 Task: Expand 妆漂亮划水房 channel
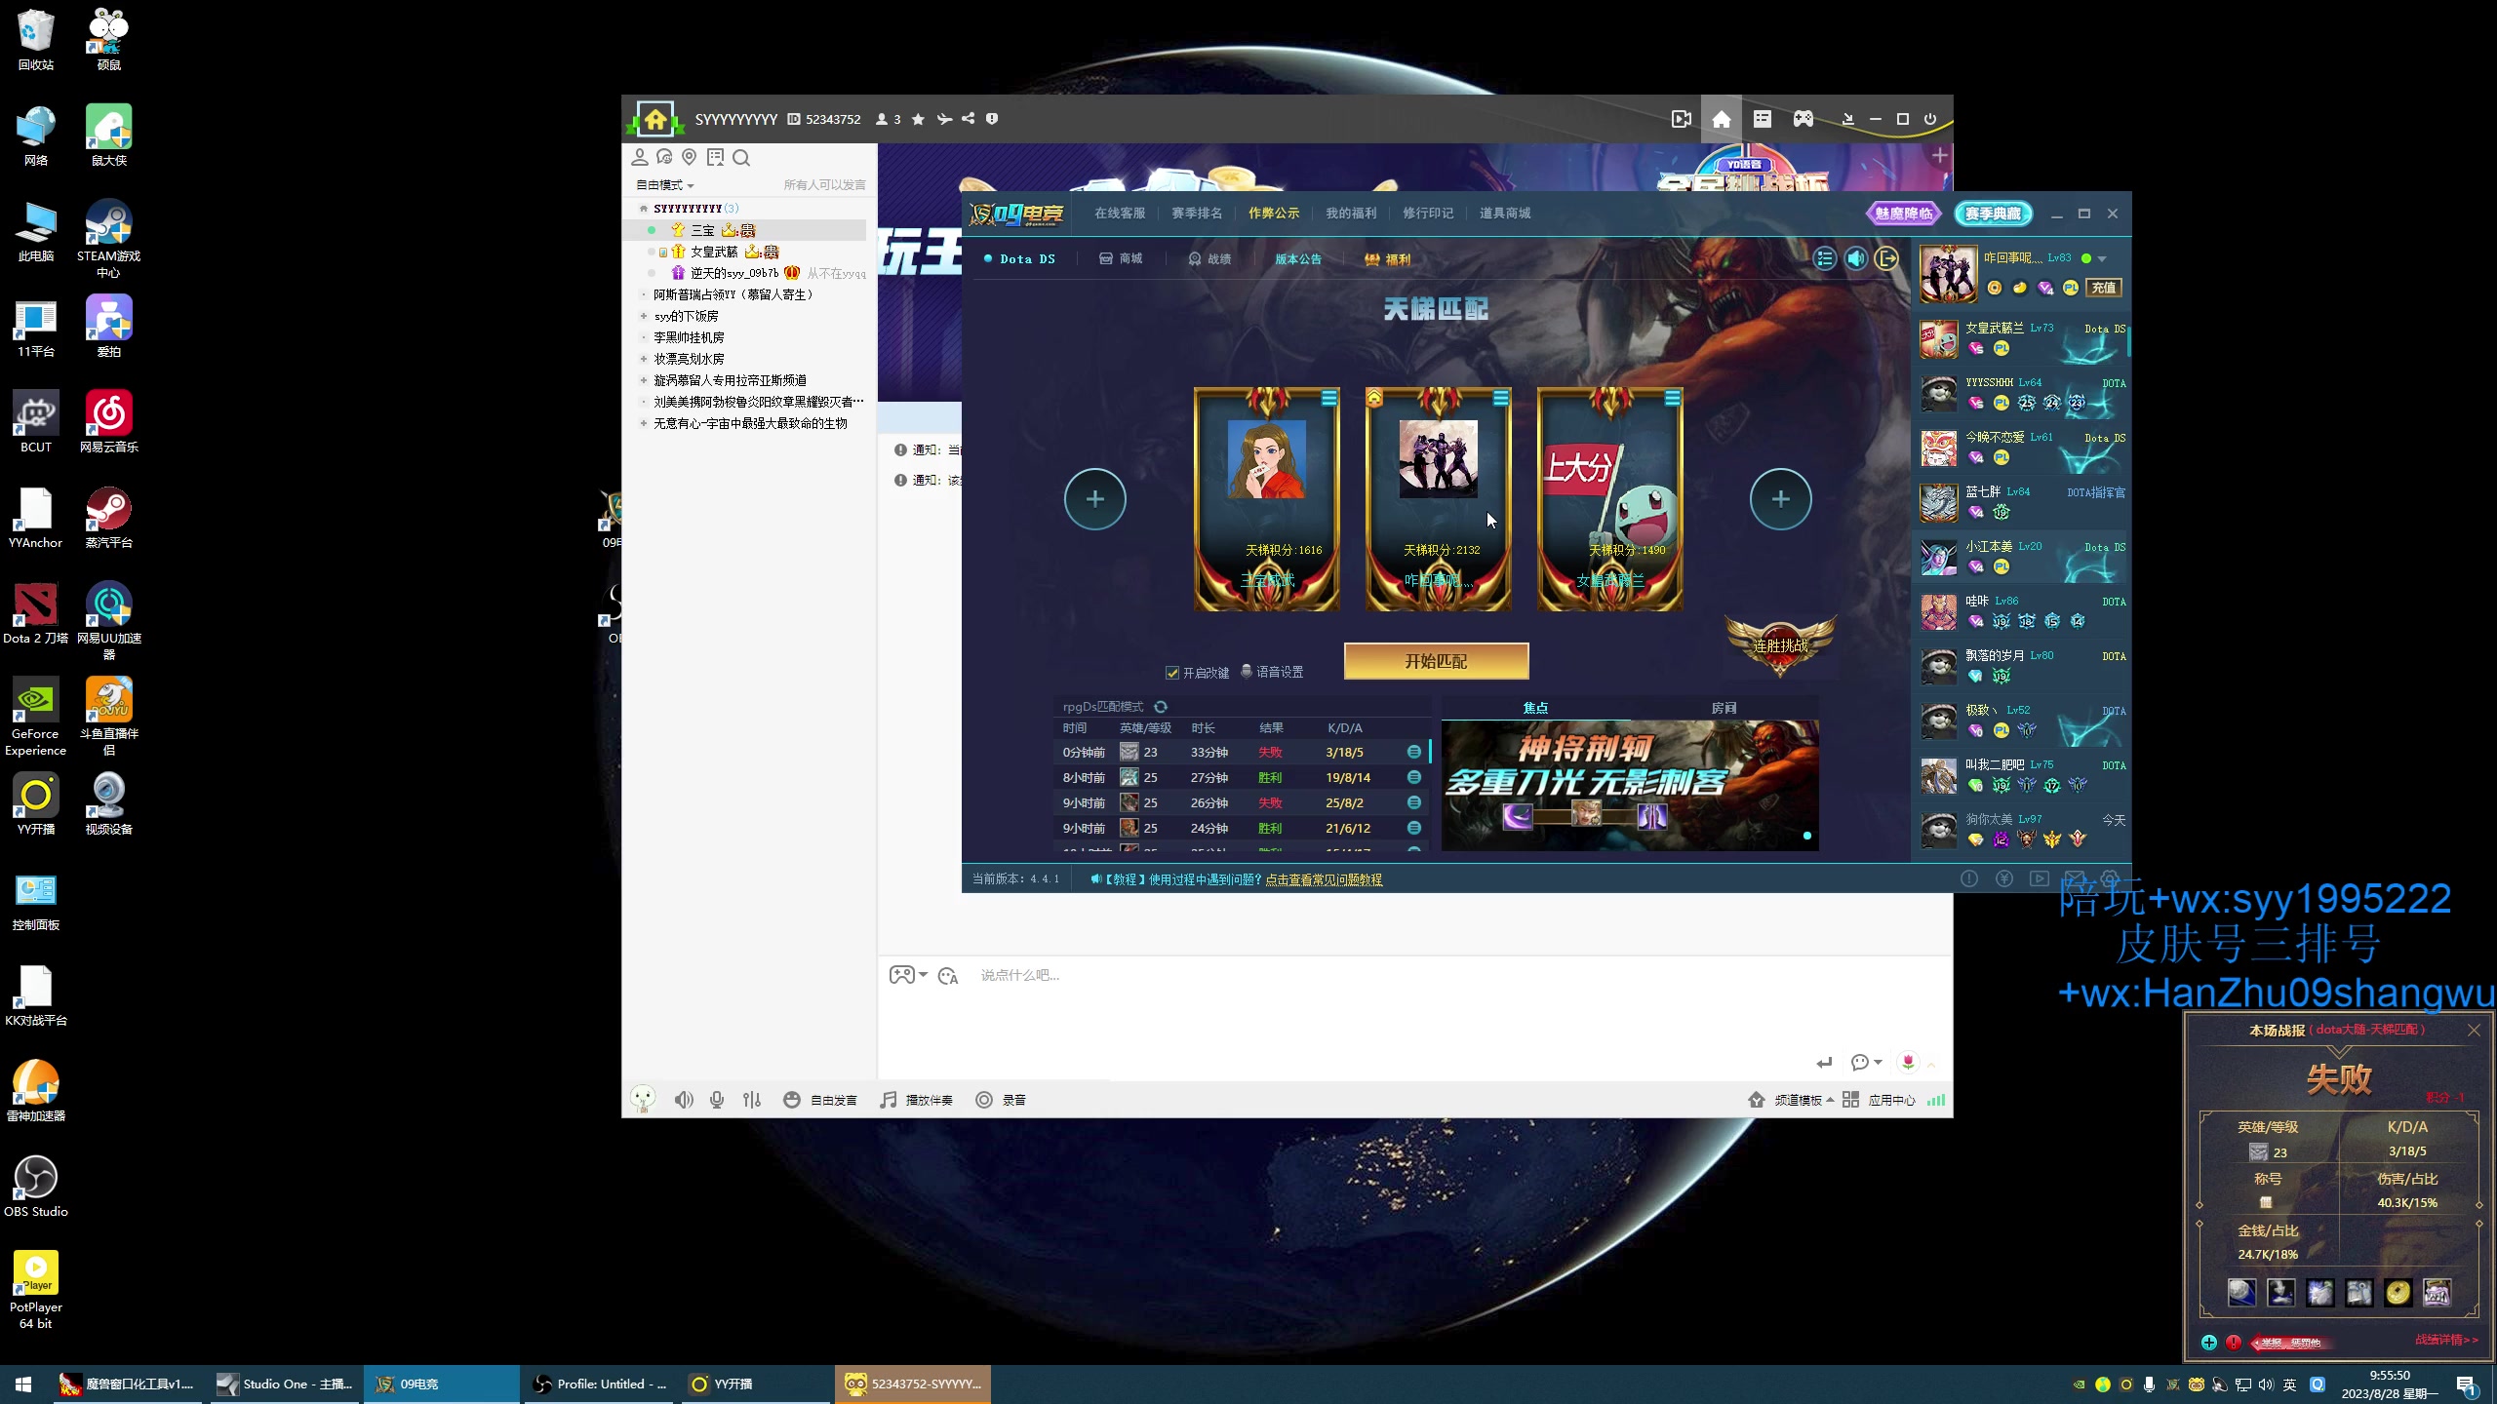[x=644, y=359]
